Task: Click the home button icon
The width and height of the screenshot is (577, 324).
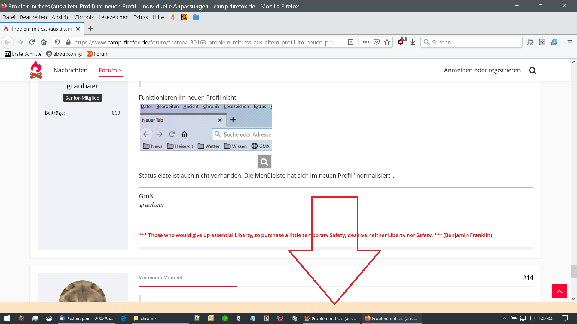Action: (x=44, y=42)
